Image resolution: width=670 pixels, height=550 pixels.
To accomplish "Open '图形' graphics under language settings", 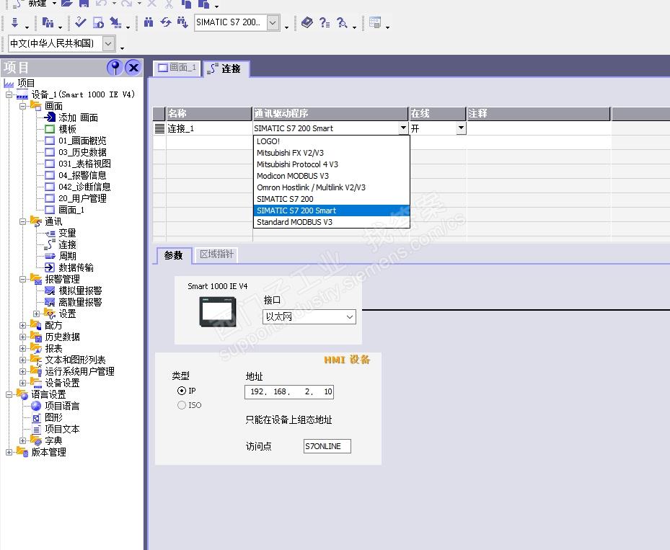I will click(53, 417).
